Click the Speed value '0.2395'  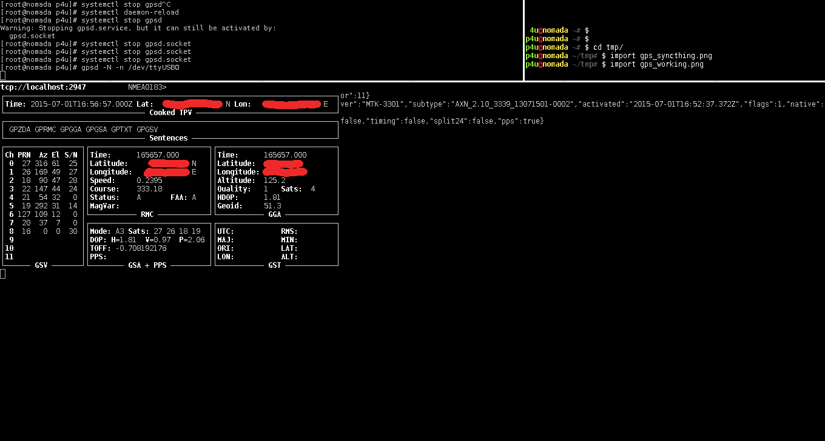[x=149, y=181]
